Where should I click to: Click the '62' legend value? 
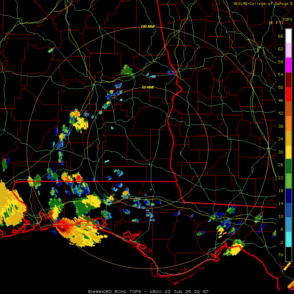point(281,49)
